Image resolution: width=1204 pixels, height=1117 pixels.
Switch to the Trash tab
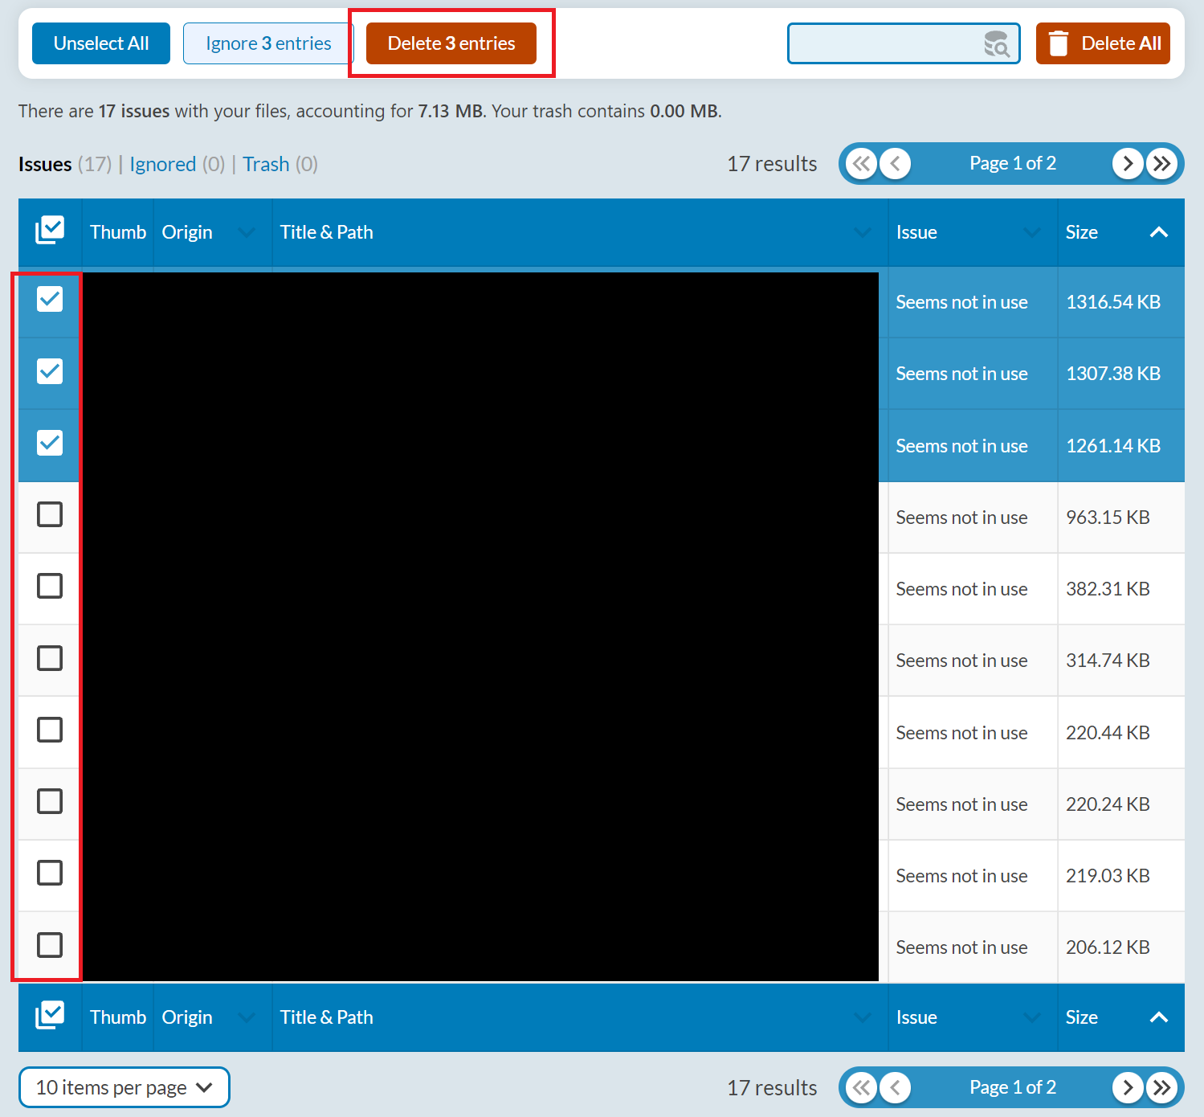click(x=266, y=165)
